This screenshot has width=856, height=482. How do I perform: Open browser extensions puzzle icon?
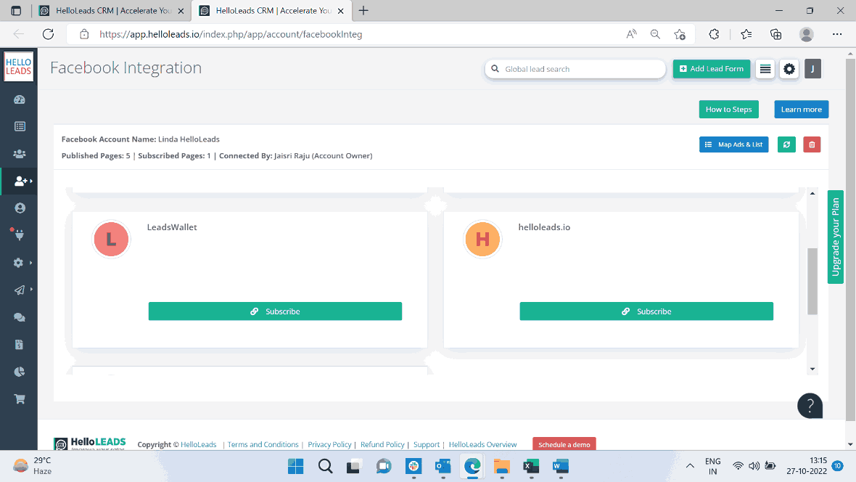tap(714, 34)
